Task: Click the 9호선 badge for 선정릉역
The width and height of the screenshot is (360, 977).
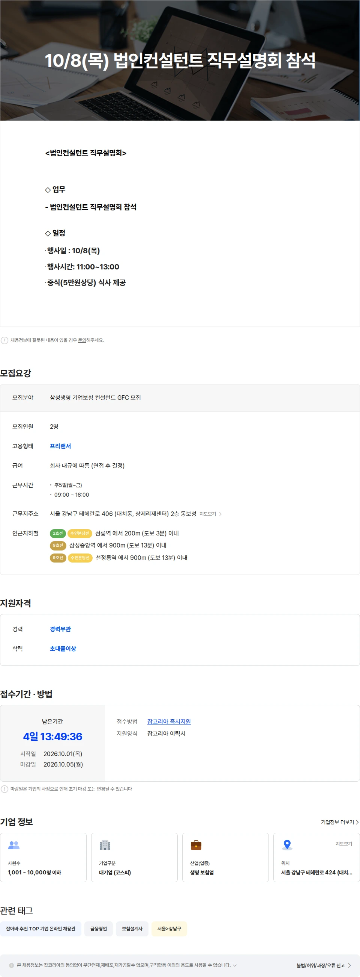Action: (58, 558)
